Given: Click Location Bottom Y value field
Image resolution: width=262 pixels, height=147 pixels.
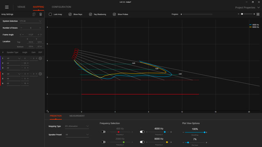Looking at the screenshot, I should point(40,47).
